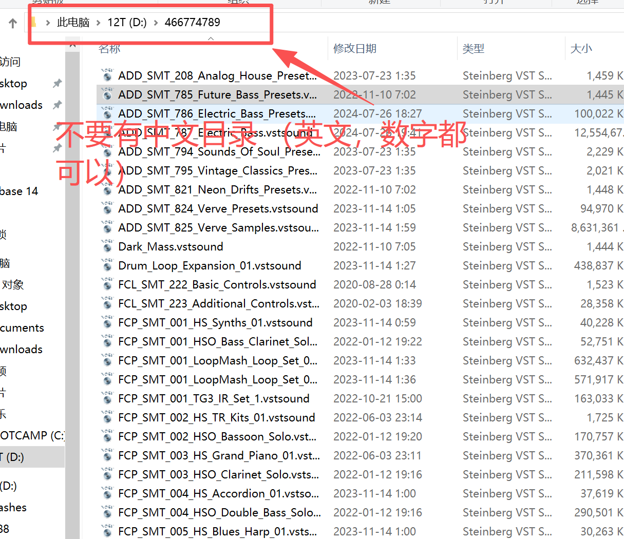Click the icon of ADD_SMT_786_Electric_Bass_Presets file
The width and height of the screenshot is (624, 539).
pyautogui.click(x=107, y=113)
